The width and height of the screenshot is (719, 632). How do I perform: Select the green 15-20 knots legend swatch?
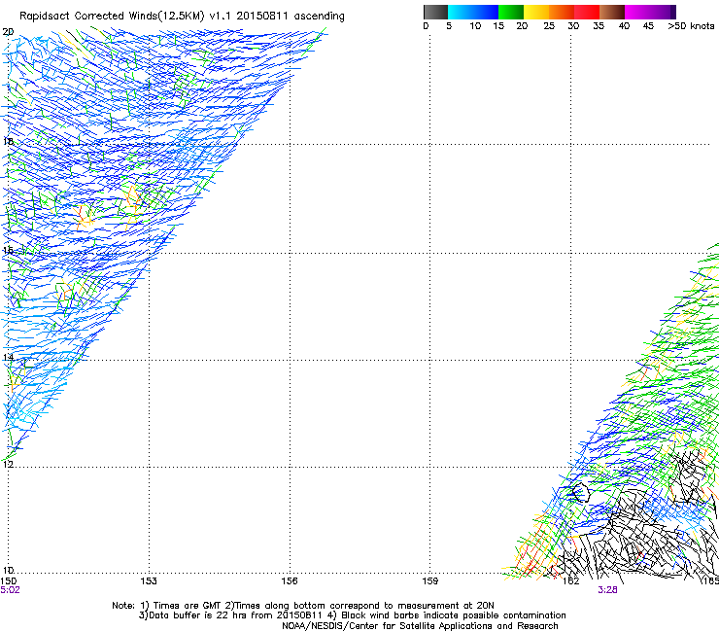[511, 12]
